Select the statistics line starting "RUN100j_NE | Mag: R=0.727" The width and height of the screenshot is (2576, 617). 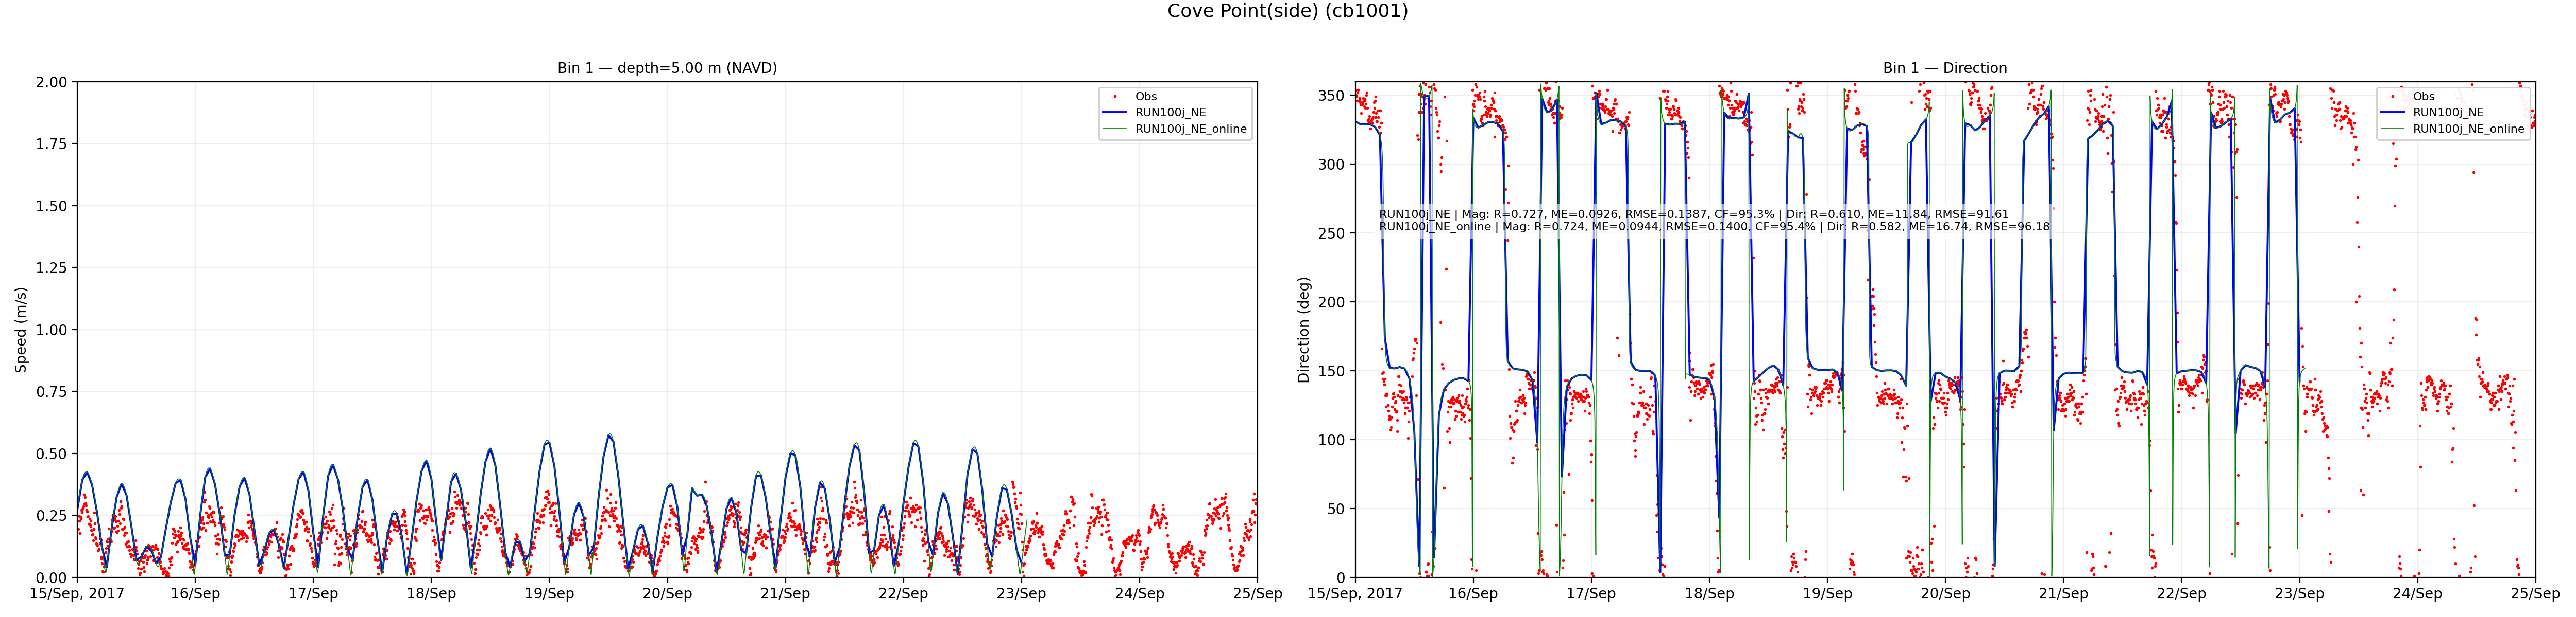(1694, 214)
